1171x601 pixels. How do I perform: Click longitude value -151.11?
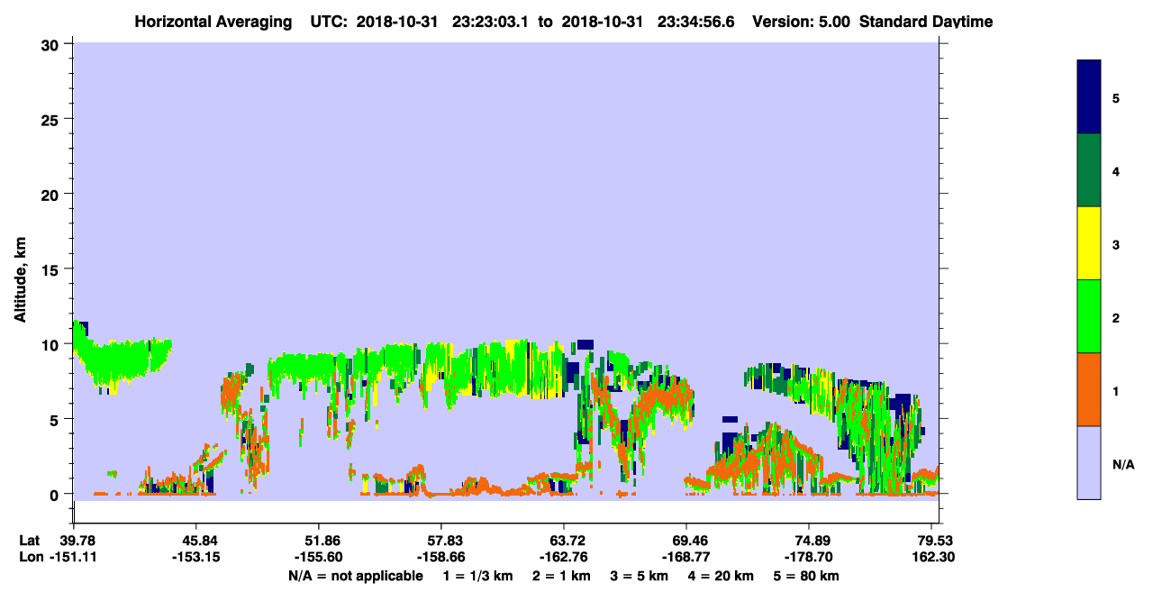pyautogui.click(x=74, y=558)
